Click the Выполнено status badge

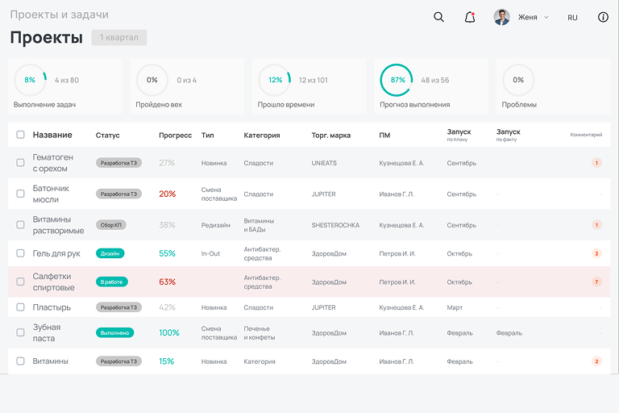coord(114,332)
